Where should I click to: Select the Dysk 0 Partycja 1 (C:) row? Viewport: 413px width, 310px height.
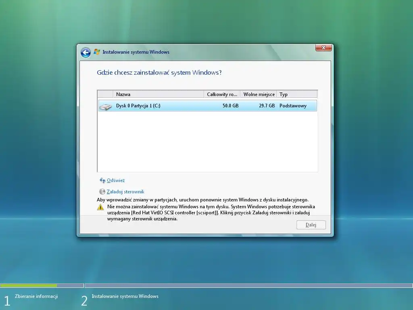208,106
